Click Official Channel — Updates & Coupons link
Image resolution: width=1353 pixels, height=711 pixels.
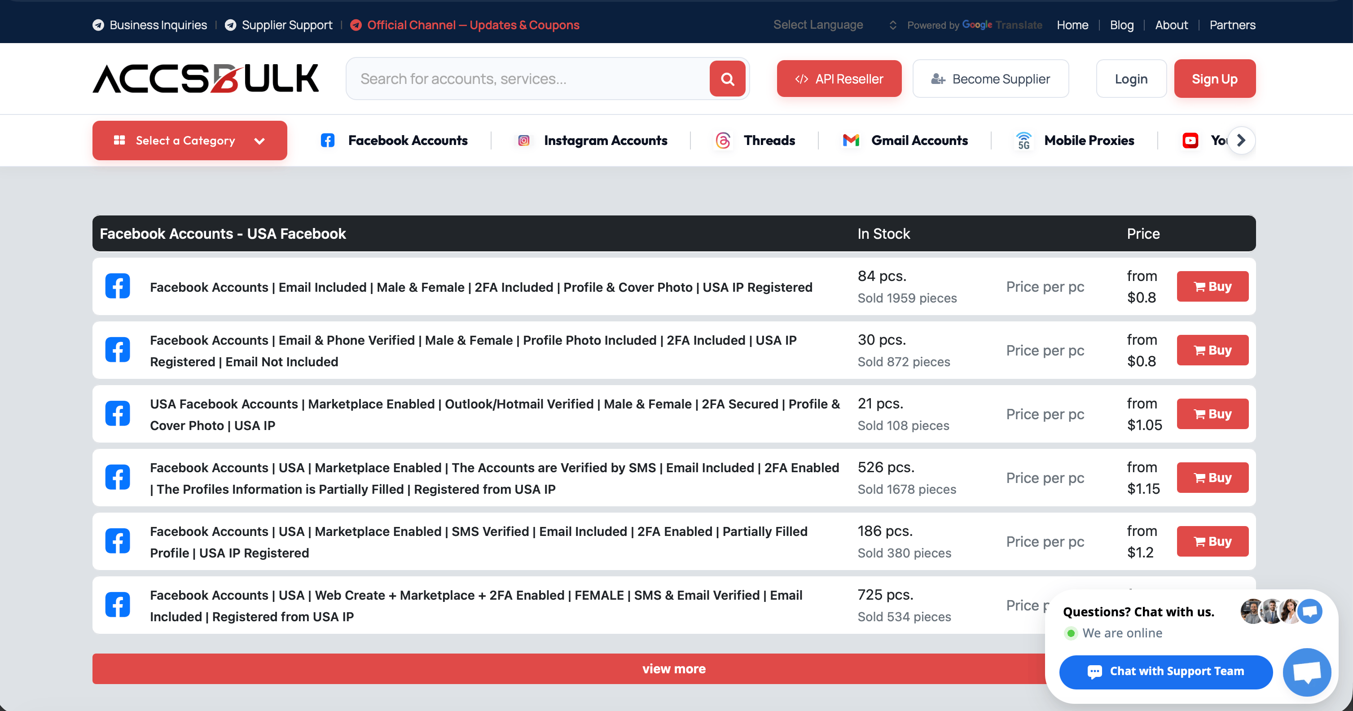tap(473, 25)
